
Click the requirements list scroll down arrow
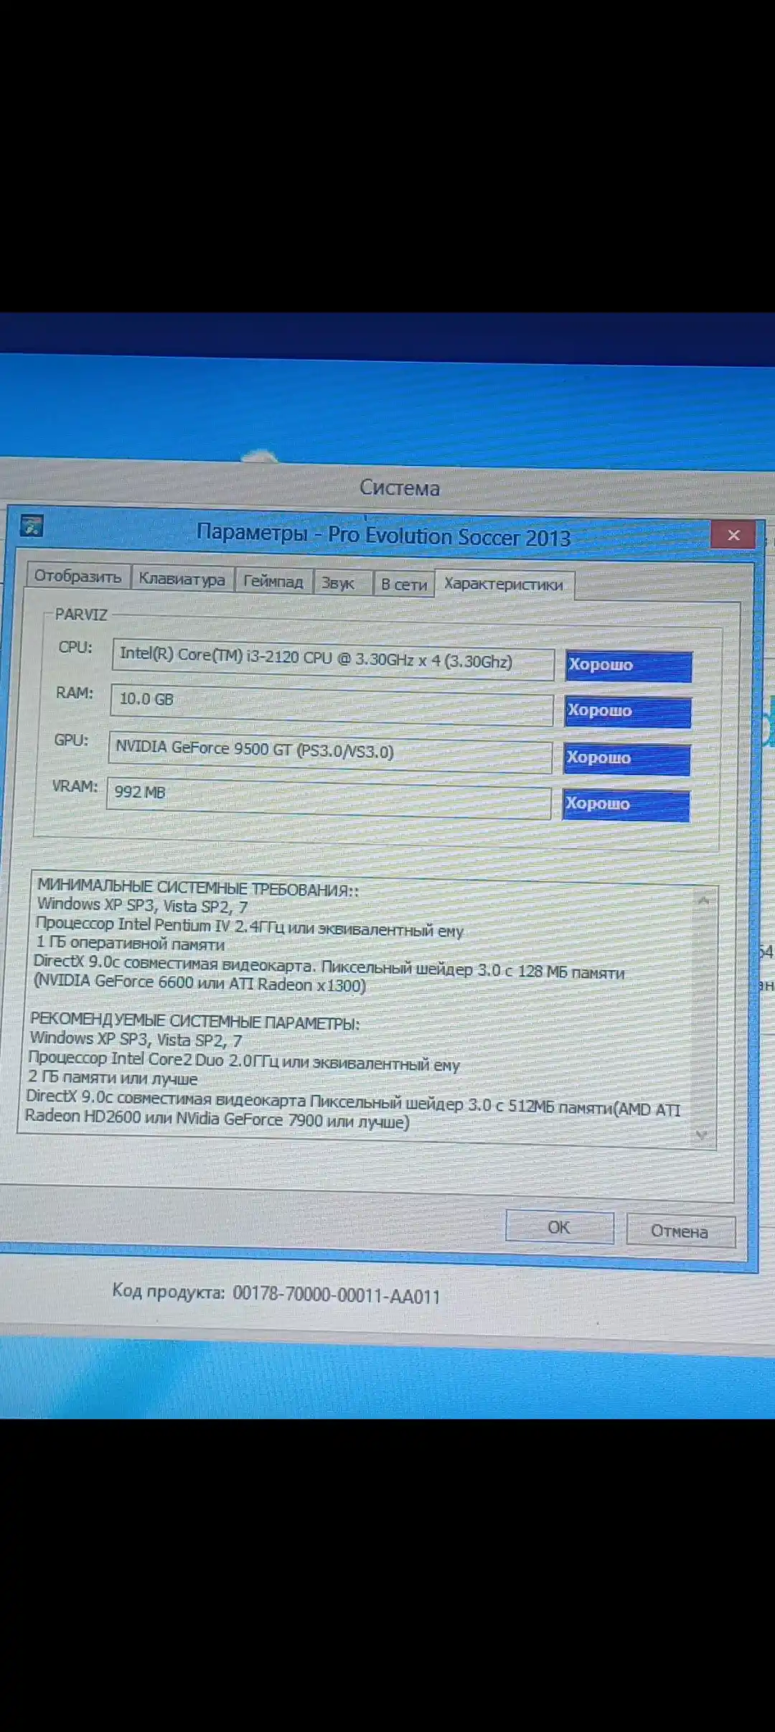click(x=702, y=1135)
